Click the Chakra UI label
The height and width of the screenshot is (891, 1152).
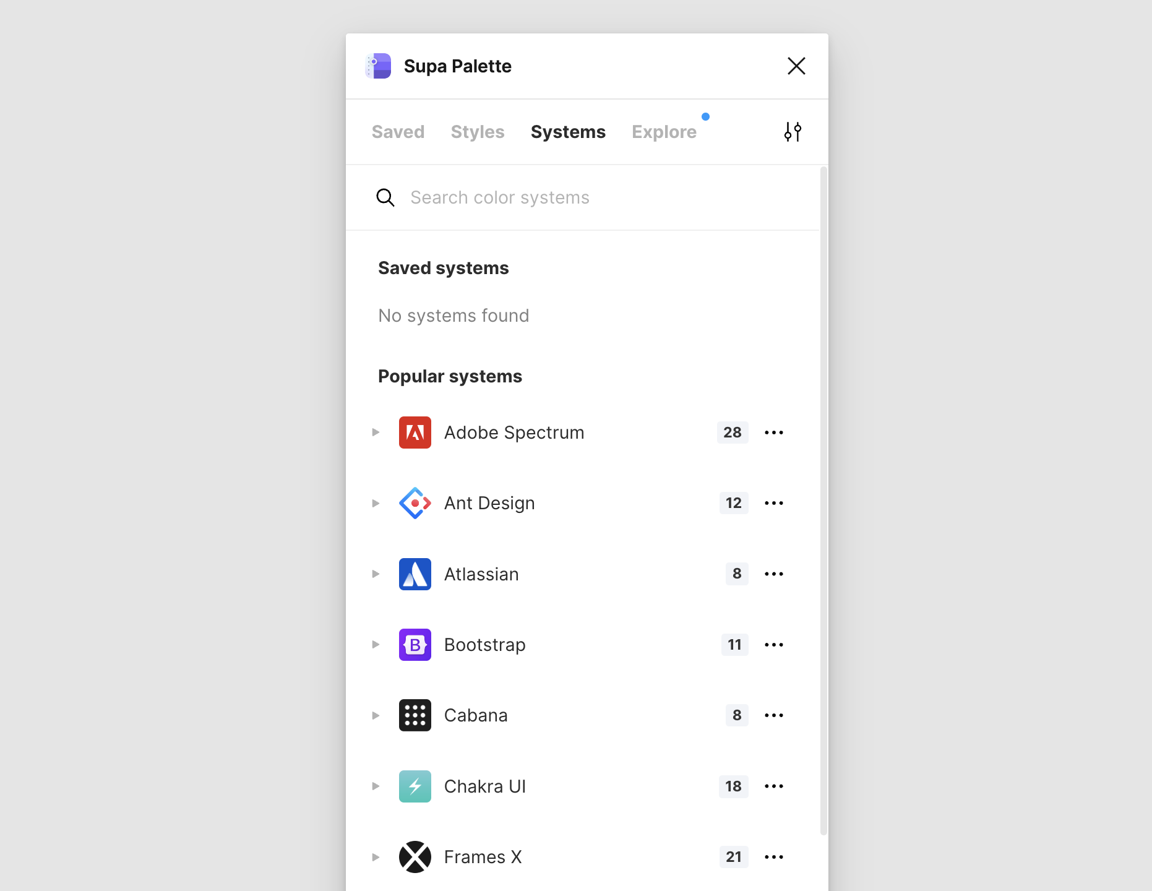click(x=485, y=786)
